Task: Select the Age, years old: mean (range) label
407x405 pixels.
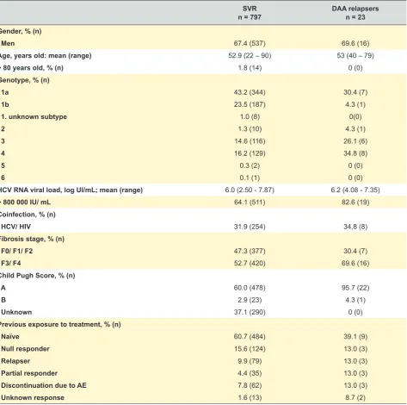Action: (x=46, y=56)
